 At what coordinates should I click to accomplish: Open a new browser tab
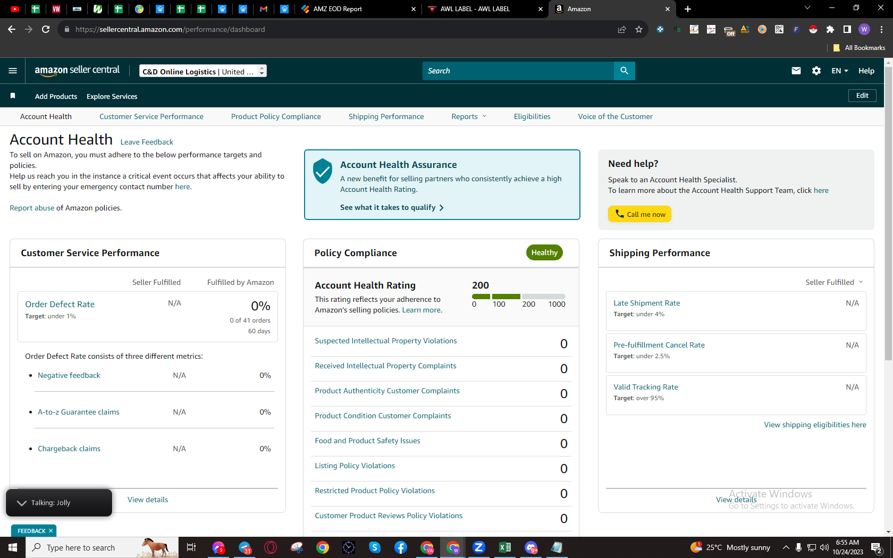tap(688, 9)
